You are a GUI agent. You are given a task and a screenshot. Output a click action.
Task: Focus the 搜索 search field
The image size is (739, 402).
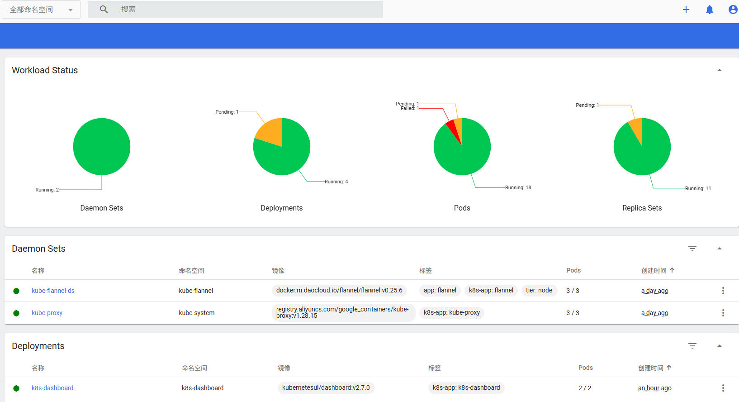pos(235,10)
